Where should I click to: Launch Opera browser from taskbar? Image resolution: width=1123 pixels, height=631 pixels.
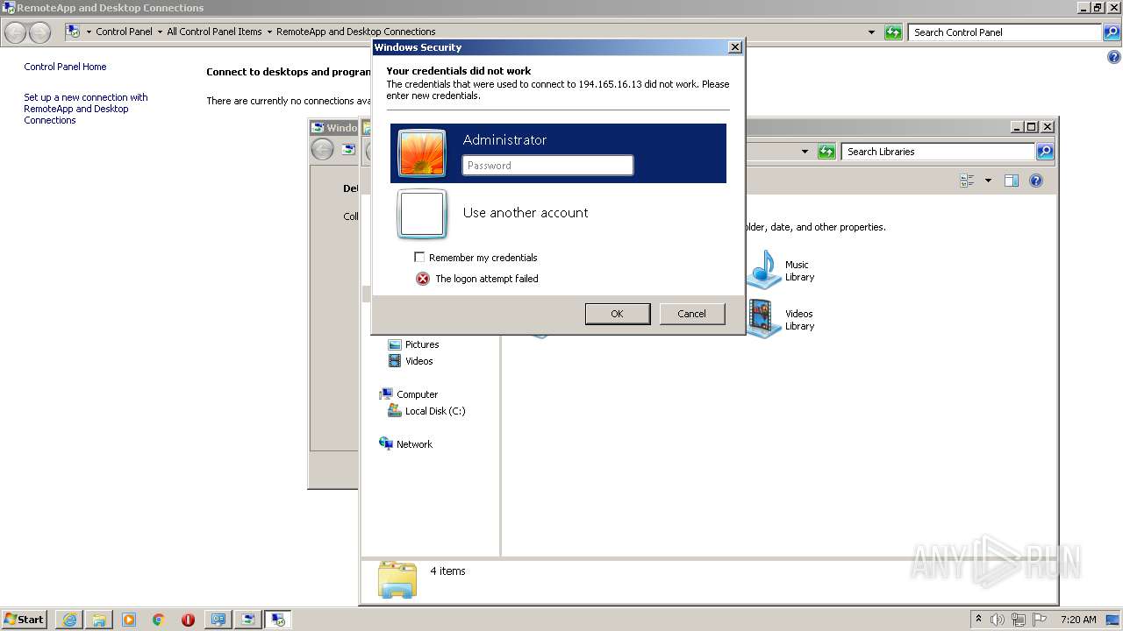coord(188,620)
